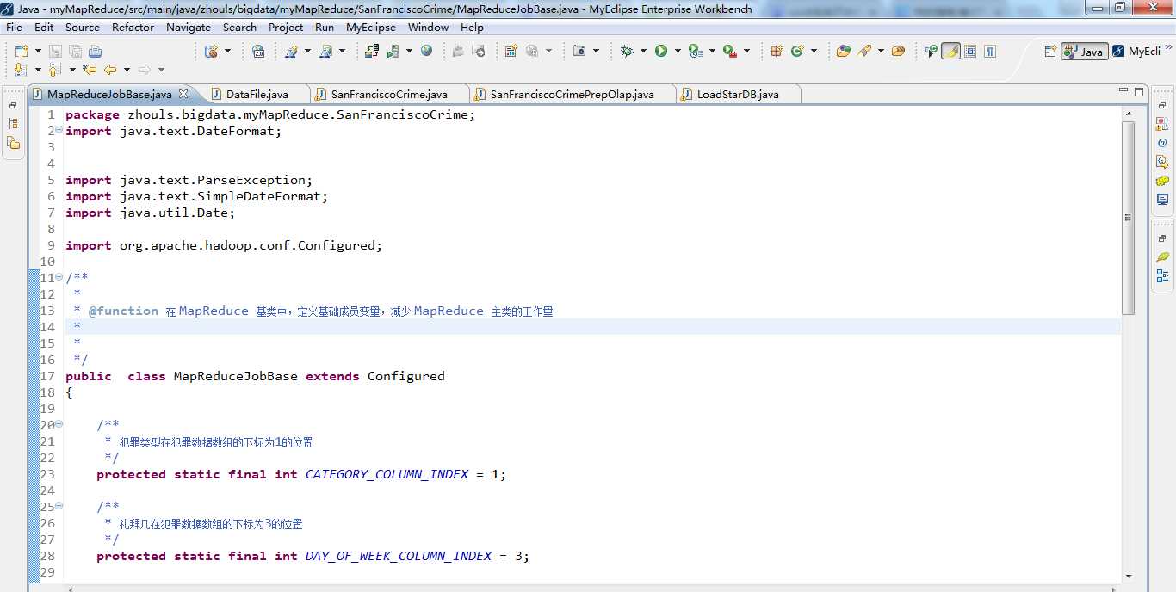
Task: Minimize the editor area
Action: (x=1123, y=91)
